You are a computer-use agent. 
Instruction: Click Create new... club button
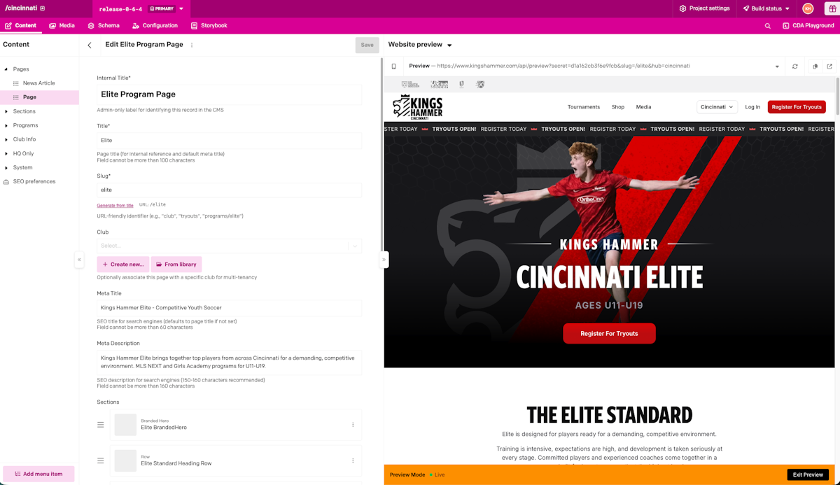tap(123, 265)
